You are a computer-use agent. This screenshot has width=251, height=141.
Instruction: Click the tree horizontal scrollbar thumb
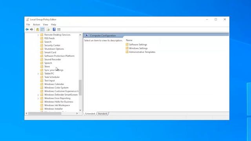pyautogui.click(x=45, y=114)
